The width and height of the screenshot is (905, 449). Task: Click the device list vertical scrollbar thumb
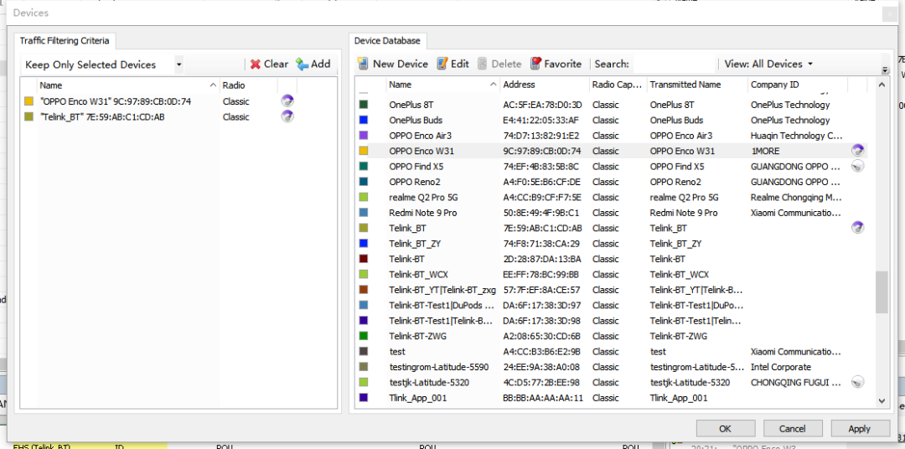[x=882, y=292]
